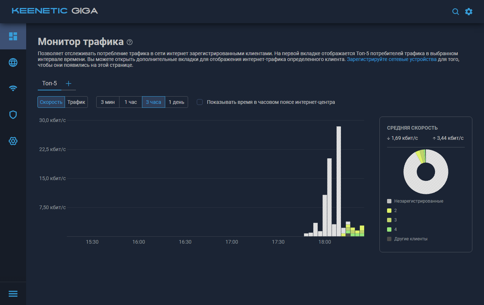This screenshot has width=484, height=305.
Task: Open the Internet globe section
Action: pyautogui.click(x=13, y=62)
